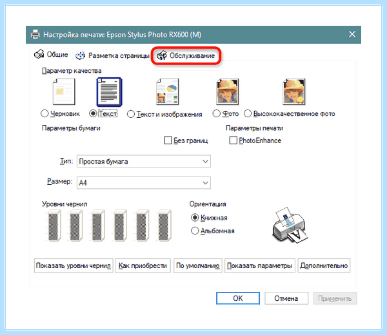
Task: Choose Альбомная orientation
Action: (195, 231)
